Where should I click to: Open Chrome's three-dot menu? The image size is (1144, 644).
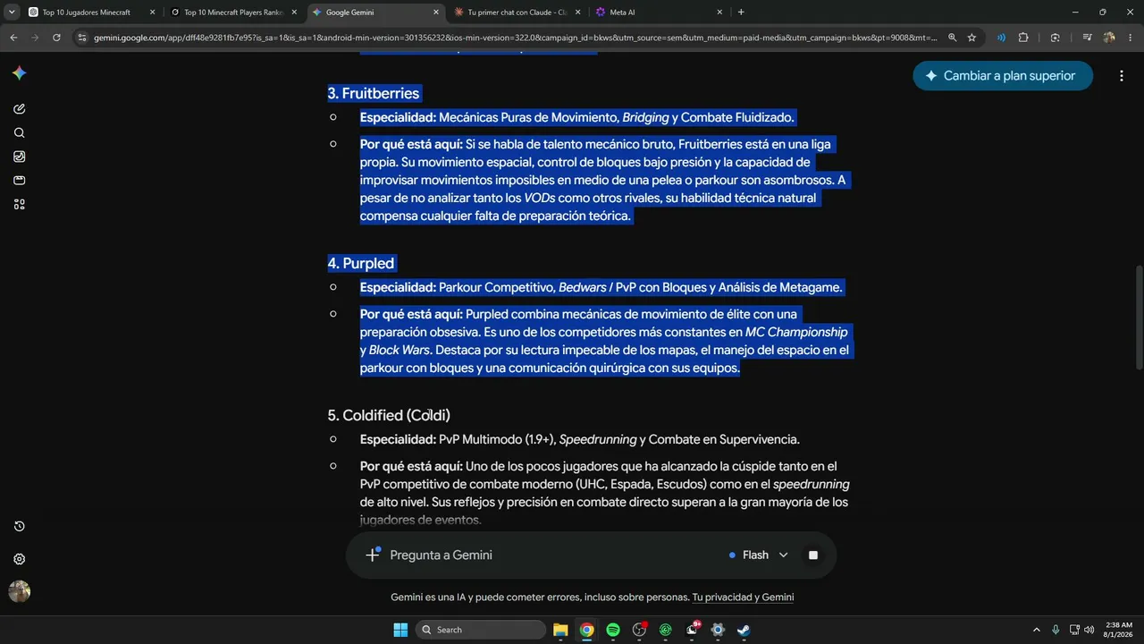pyautogui.click(x=1131, y=38)
